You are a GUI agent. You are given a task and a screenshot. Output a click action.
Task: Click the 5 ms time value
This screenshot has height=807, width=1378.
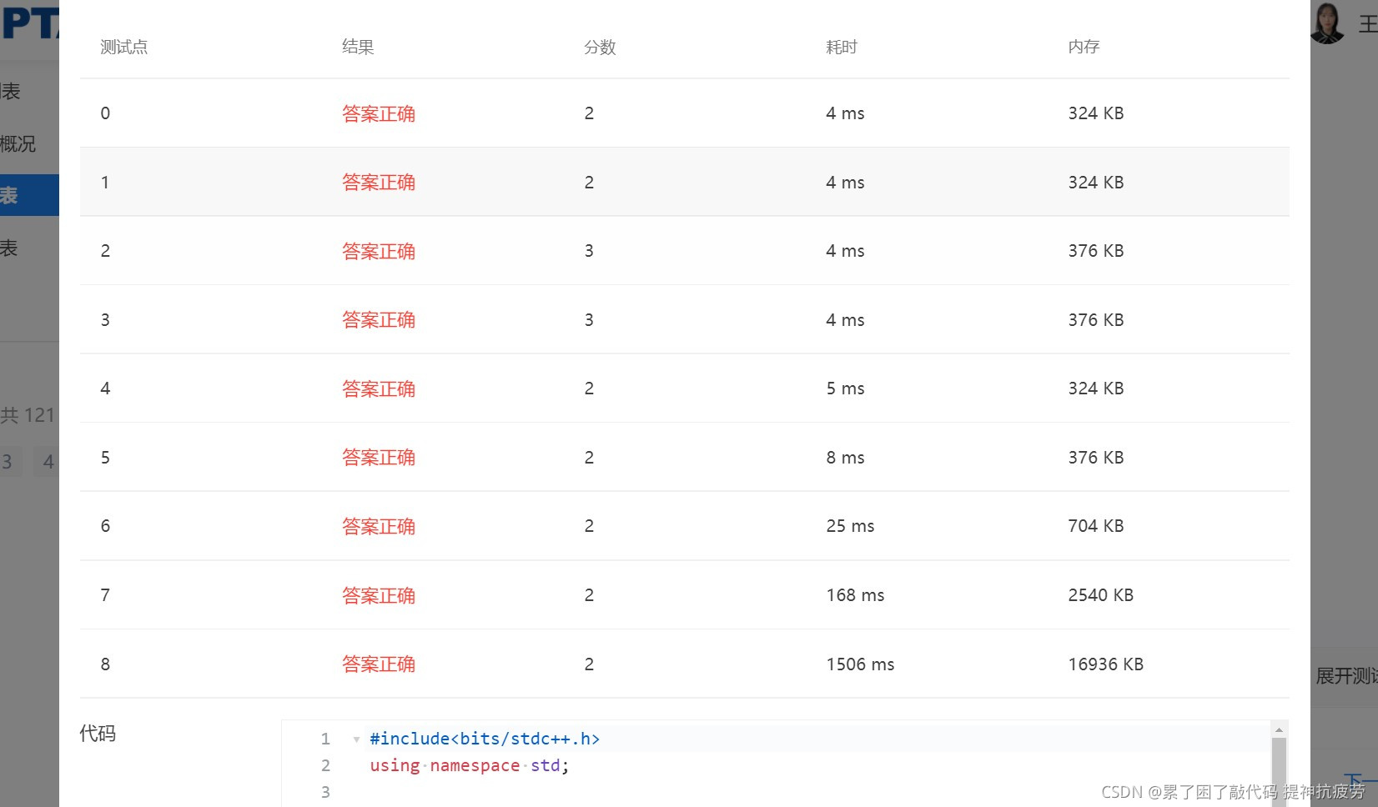845,388
